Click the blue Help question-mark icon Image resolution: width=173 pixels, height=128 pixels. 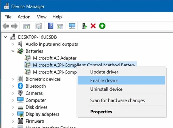tap(51, 26)
